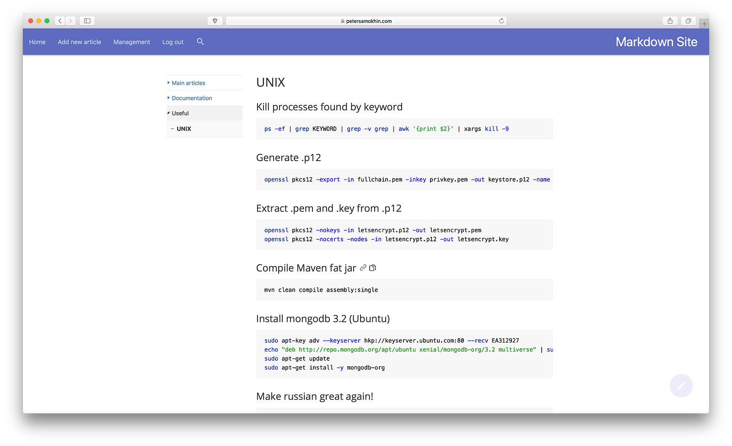Screen dimensions: 732x446
Task: Click the privacy shield icon
Action: click(215, 21)
